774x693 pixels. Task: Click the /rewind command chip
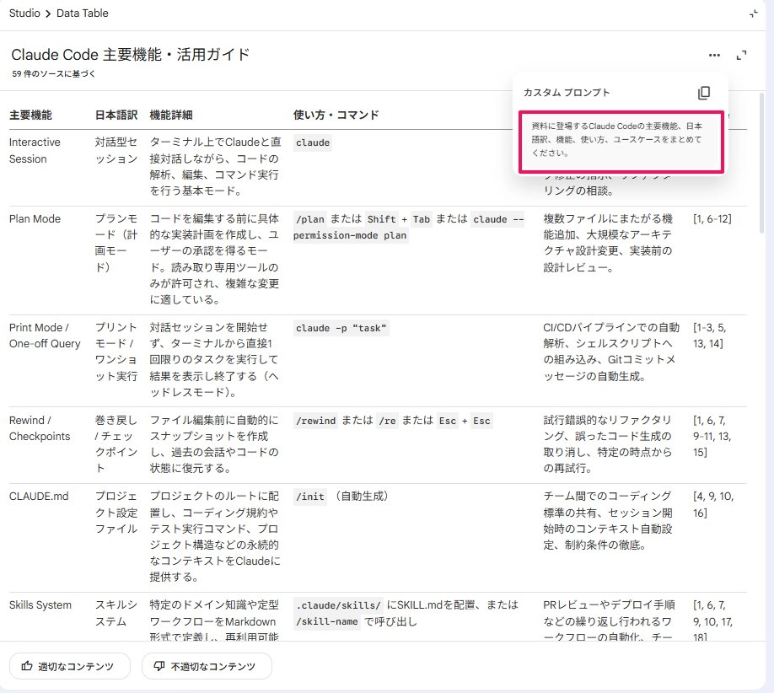tap(315, 421)
